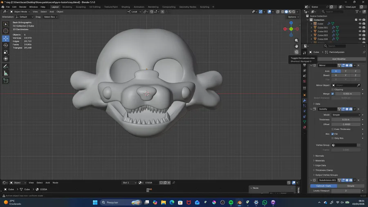Uncheck the Merge checkbox in Mirror
The height and width of the screenshot is (207, 368).
pyautogui.click(x=332, y=94)
